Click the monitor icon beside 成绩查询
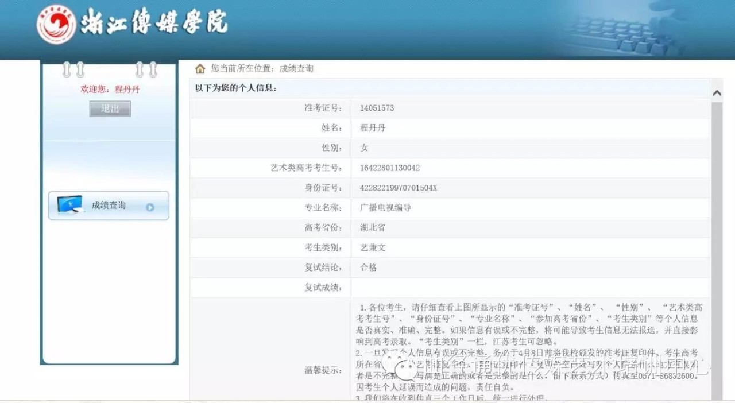735x403 pixels. (x=71, y=206)
